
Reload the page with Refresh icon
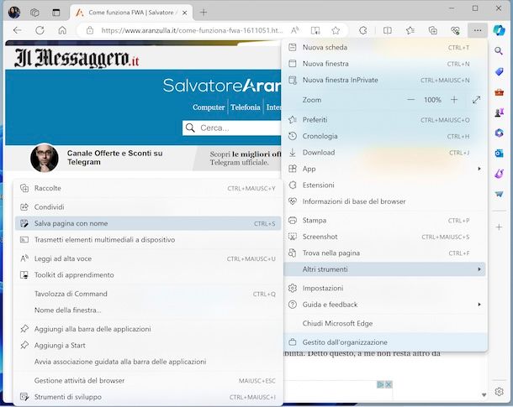tap(40, 30)
